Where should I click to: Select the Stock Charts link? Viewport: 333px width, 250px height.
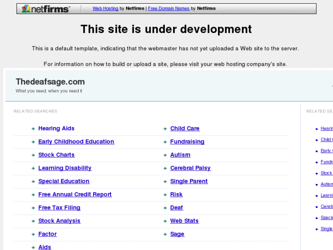(x=56, y=155)
